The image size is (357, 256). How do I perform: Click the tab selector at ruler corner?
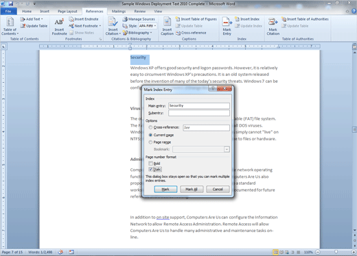(3, 47)
